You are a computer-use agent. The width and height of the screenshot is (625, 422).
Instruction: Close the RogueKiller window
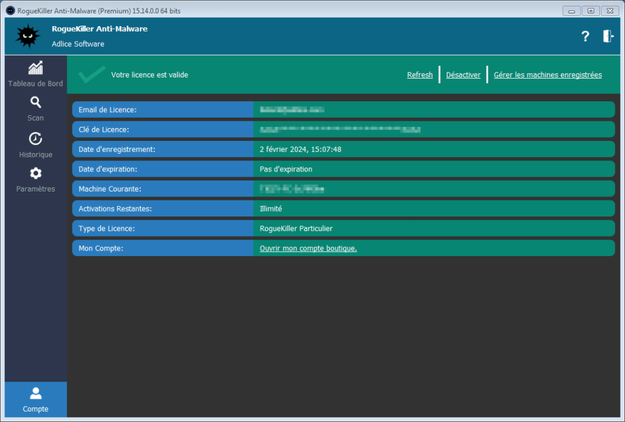click(609, 11)
